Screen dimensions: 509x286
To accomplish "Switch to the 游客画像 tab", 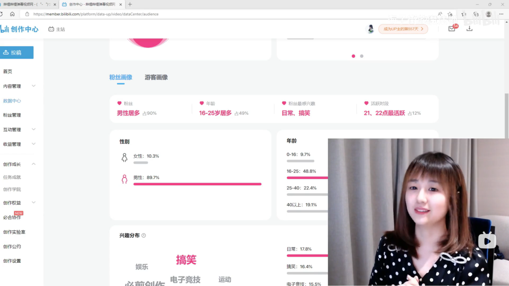I will (156, 77).
